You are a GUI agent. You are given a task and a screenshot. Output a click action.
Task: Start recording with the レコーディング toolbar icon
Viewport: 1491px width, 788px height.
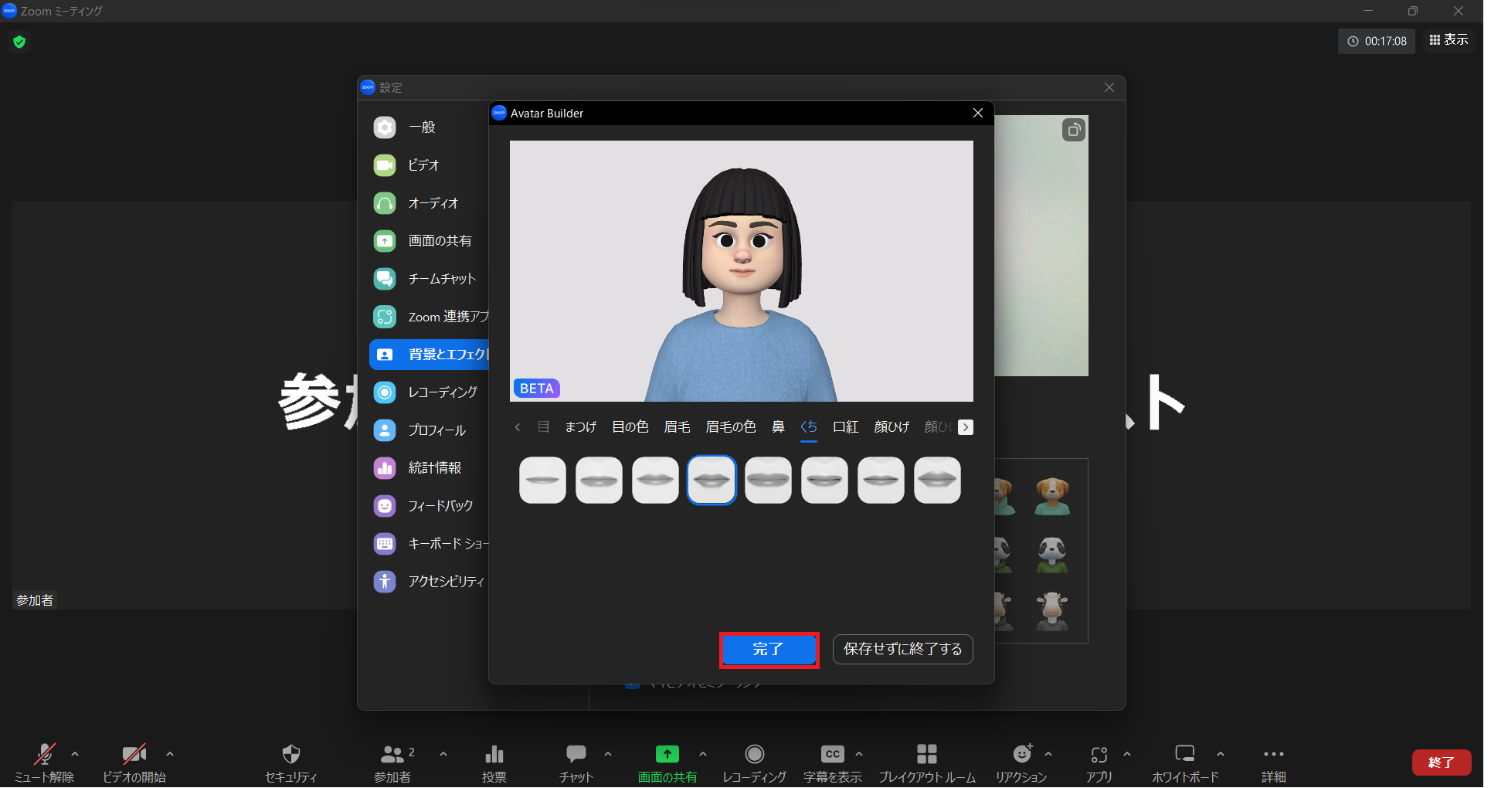pyautogui.click(x=754, y=754)
